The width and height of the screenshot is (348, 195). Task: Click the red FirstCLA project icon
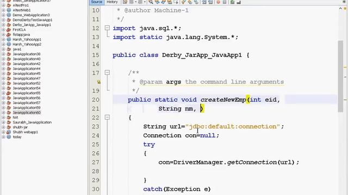tap(9, 30)
